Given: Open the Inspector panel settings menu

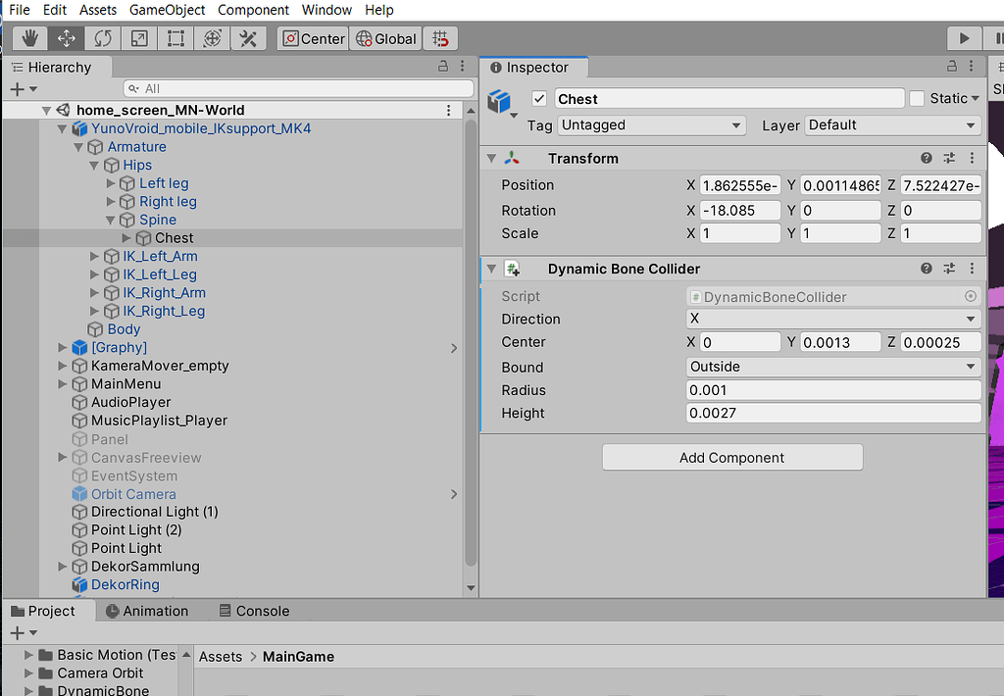Looking at the screenshot, I should (973, 66).
